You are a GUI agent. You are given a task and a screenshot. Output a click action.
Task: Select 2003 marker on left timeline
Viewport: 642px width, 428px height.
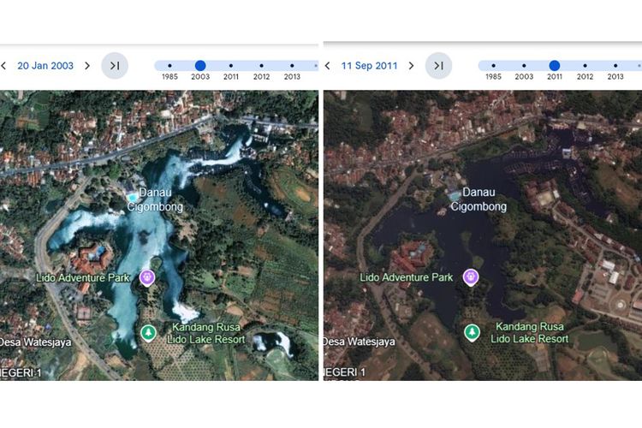point(200,66)
